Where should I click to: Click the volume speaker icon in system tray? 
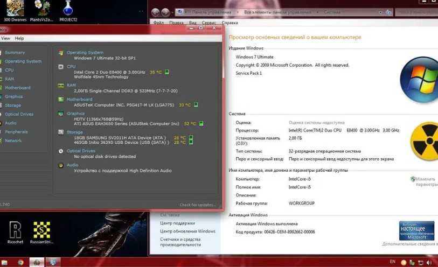[x=429, y=263]
